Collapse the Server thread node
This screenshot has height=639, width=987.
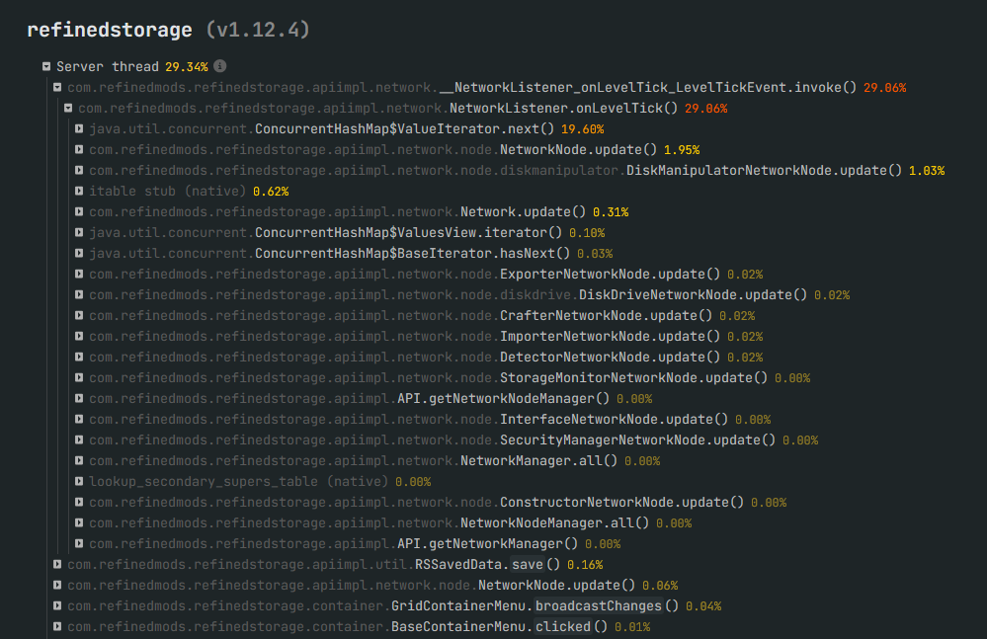(x=46, y=66)
